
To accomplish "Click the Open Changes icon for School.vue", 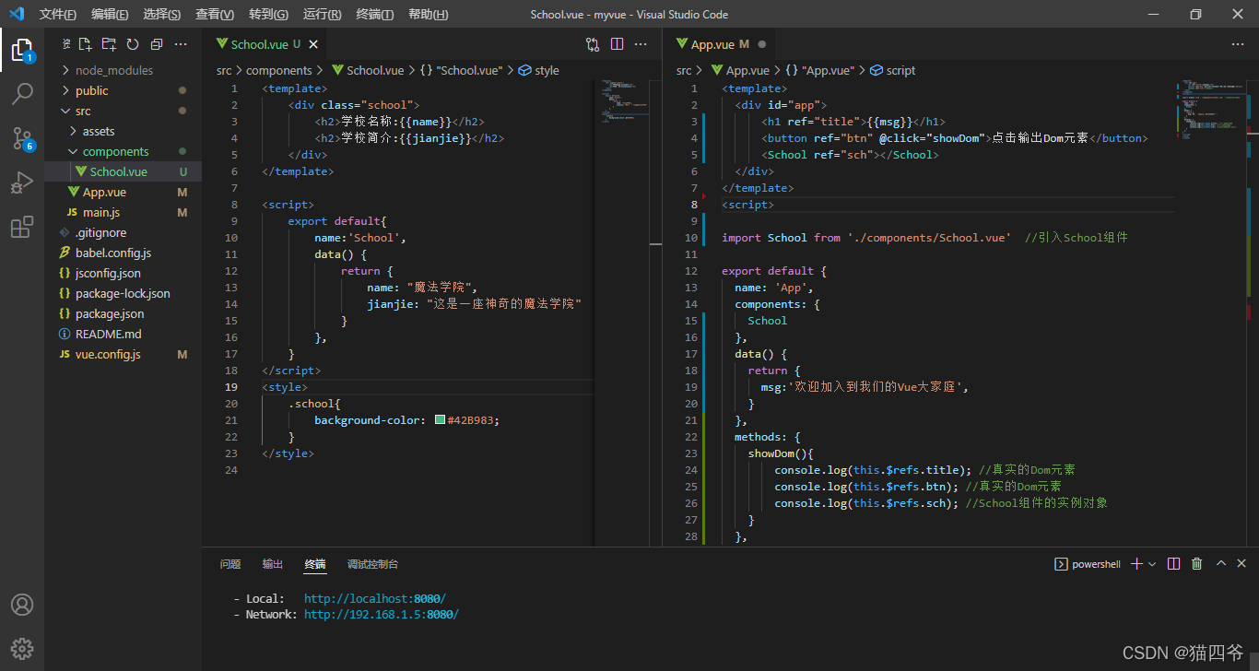I will [593, 44].
